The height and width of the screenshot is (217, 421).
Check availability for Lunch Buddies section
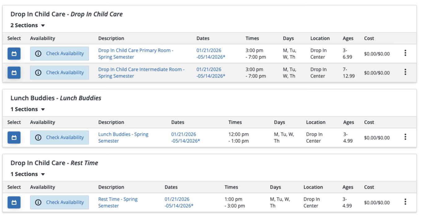59,137
